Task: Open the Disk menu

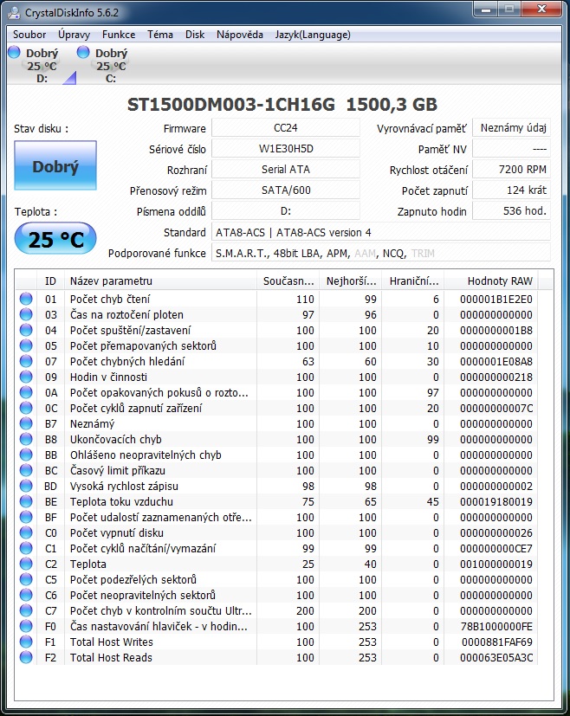Action: (x=195, y=35)
